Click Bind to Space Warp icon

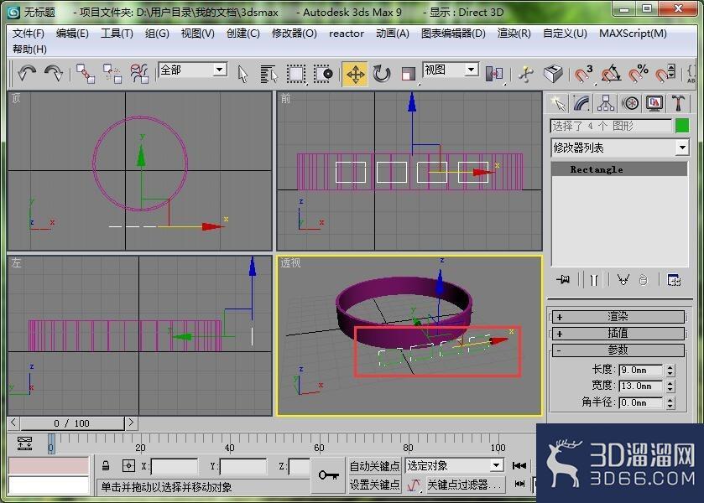(139, 73)
